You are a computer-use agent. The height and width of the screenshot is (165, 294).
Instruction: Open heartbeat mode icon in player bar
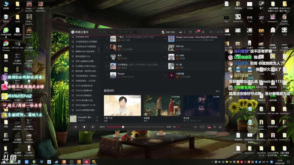tap(209, 127)
